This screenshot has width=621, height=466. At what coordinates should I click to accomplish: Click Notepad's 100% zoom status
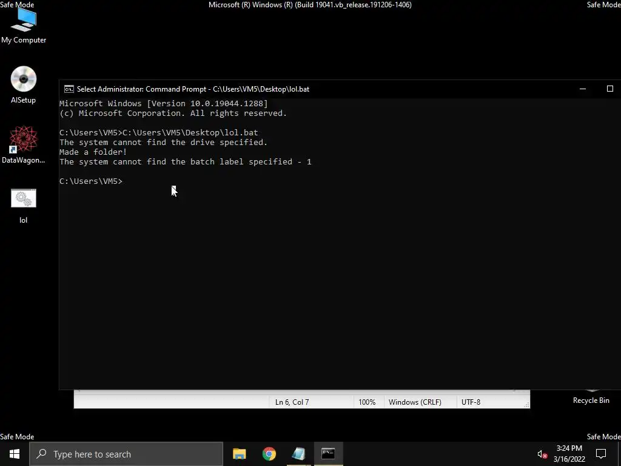click(x=367, y=402)
